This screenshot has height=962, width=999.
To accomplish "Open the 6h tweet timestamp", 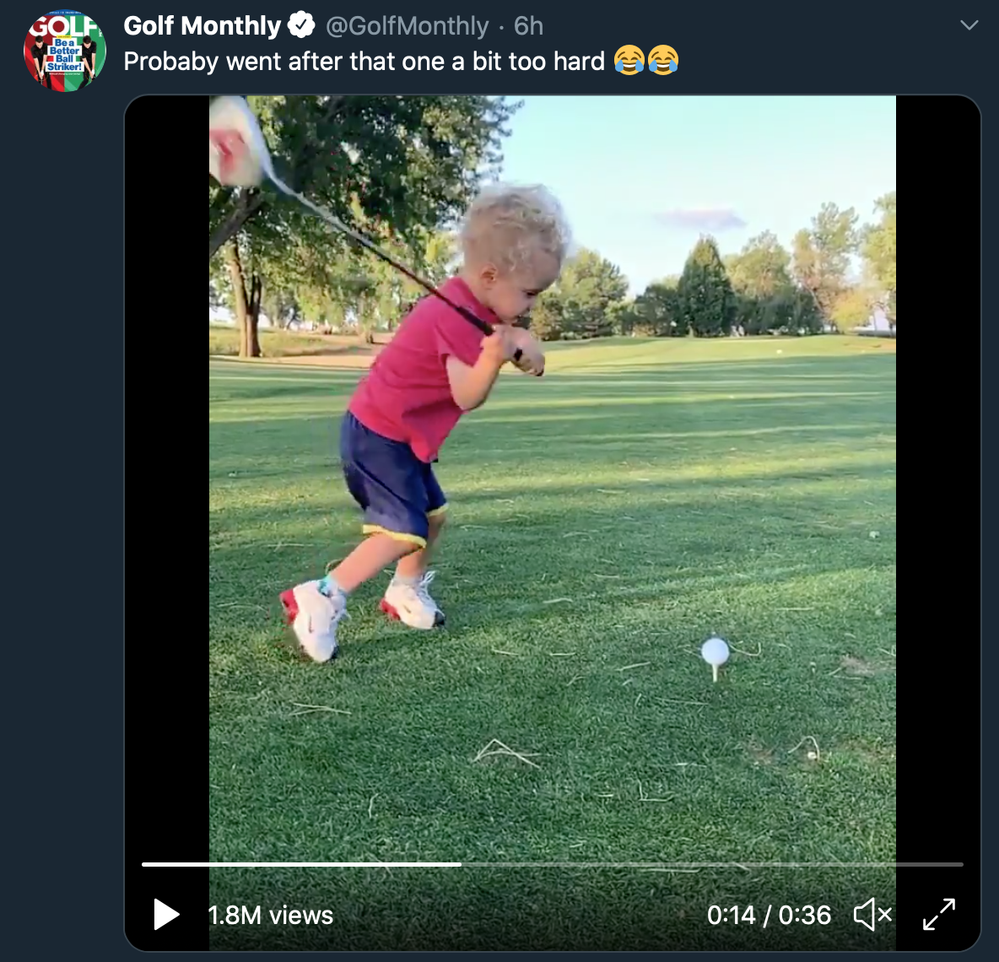I will click(x=529, y=26).
